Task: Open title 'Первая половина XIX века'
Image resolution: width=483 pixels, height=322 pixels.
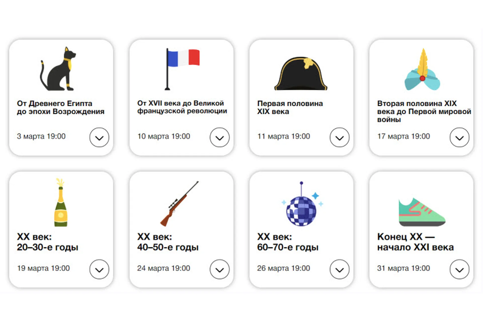Action: (x=290, y=107)
